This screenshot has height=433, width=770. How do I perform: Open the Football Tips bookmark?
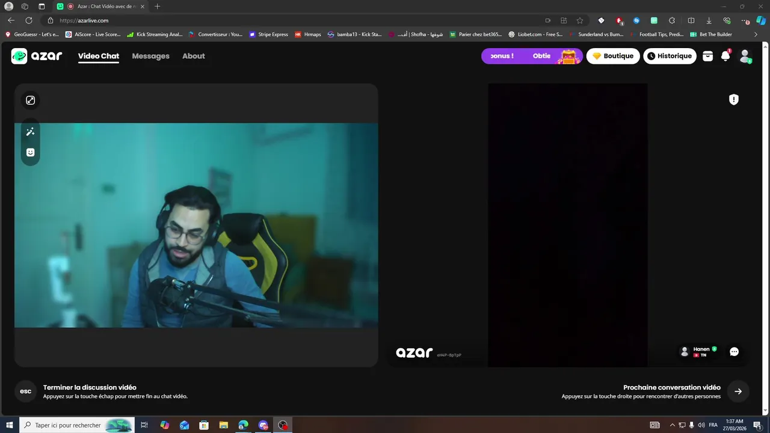tap(657, 34)
